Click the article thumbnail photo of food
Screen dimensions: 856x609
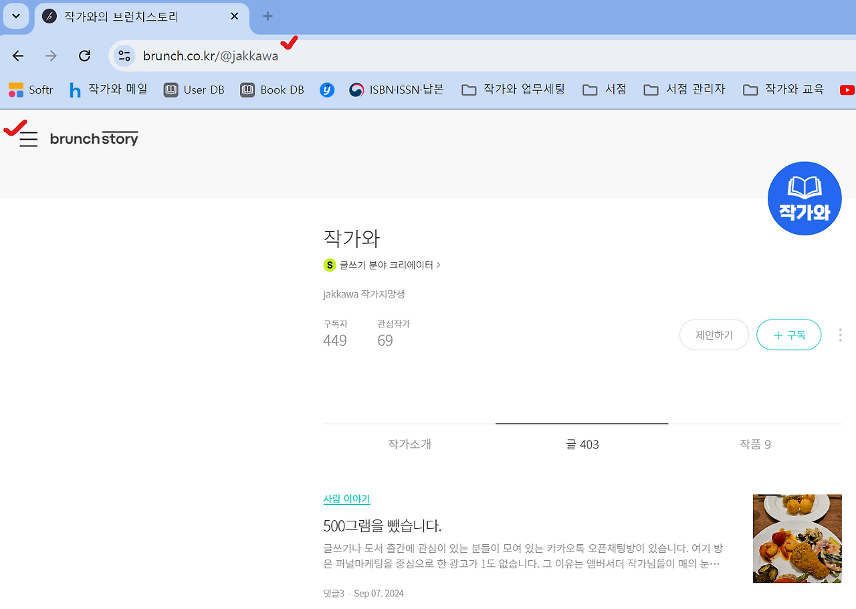(x=797, y=538)
